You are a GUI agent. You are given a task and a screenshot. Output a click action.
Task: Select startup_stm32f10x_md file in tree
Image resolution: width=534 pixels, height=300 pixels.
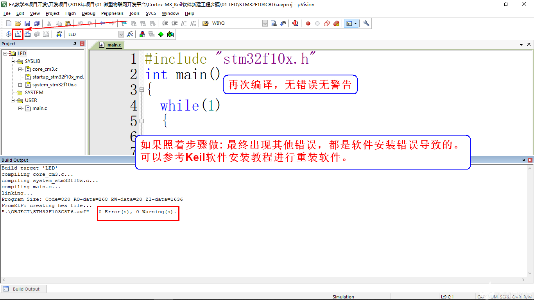[58, 77]
